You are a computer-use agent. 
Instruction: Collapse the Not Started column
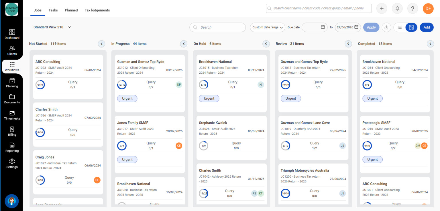(101, 44)
